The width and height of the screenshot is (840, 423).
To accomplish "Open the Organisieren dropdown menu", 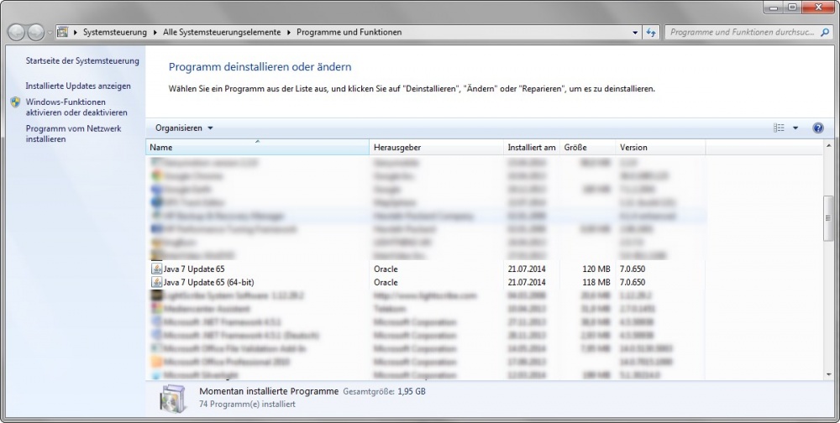I will (184, 128).
